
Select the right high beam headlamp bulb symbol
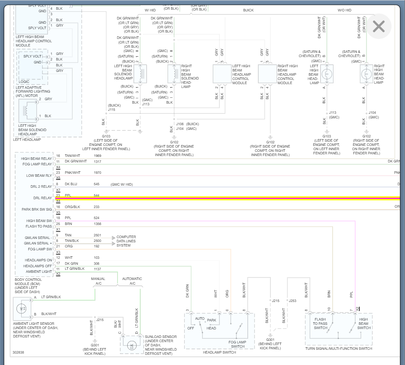tap(366, 74)
